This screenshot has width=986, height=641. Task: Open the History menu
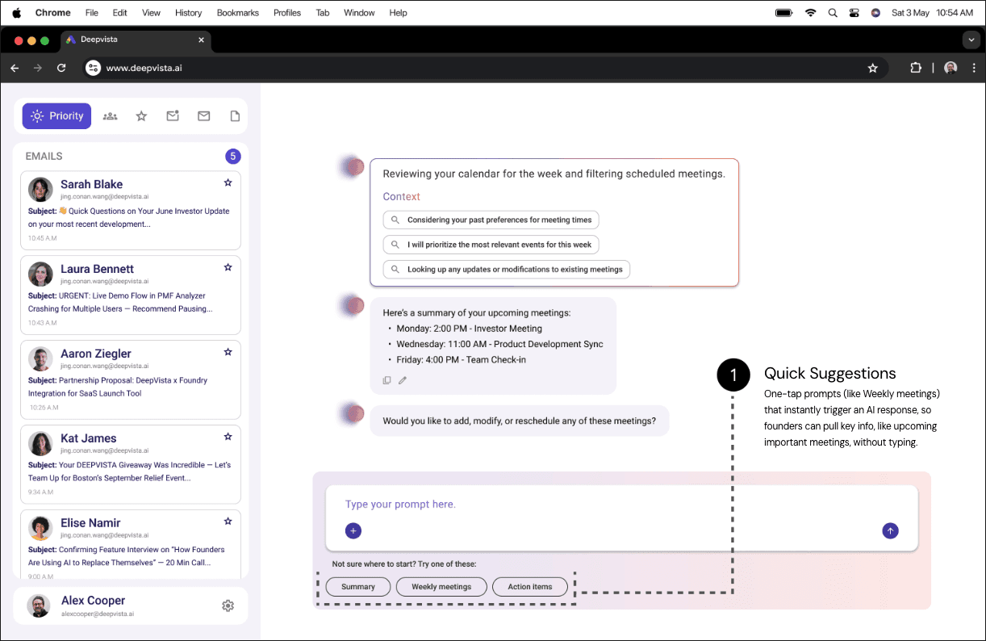pyautogui.click(x=188, y=13)
